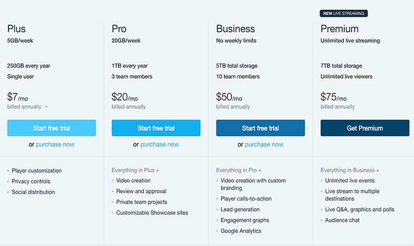Click the $7/mo price
414x246 pixels.
pos(18,97)
